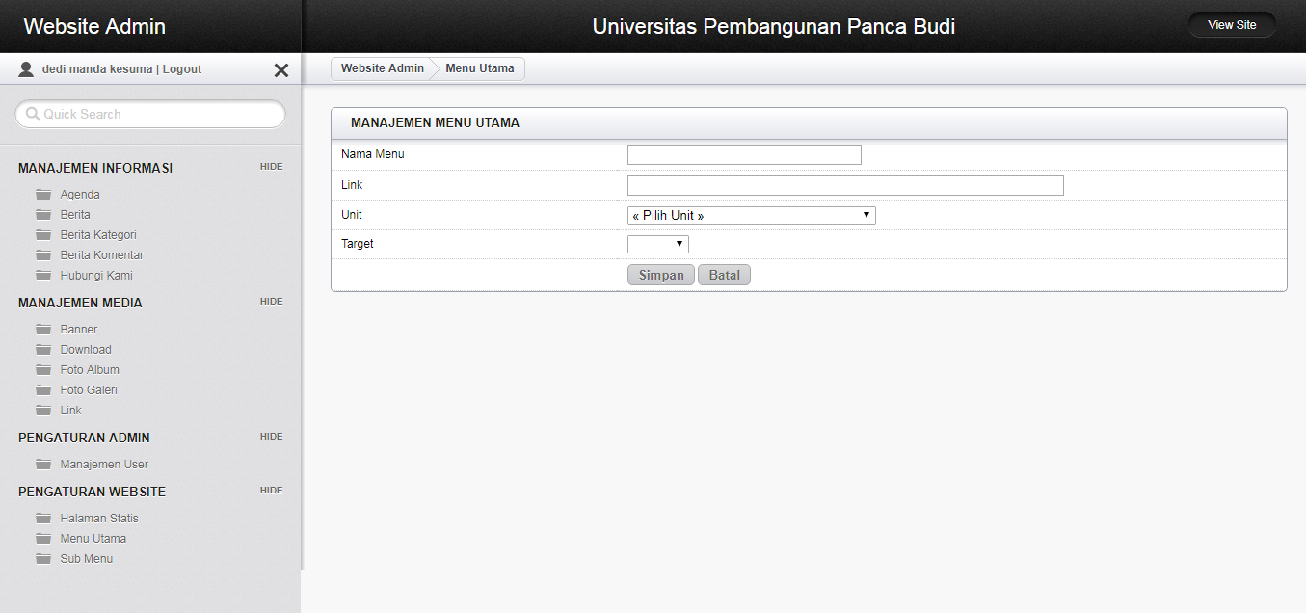This screenshot has width=1306, height=613.
Task: Click the user profile icon
Action: click(x=26, y=69)
